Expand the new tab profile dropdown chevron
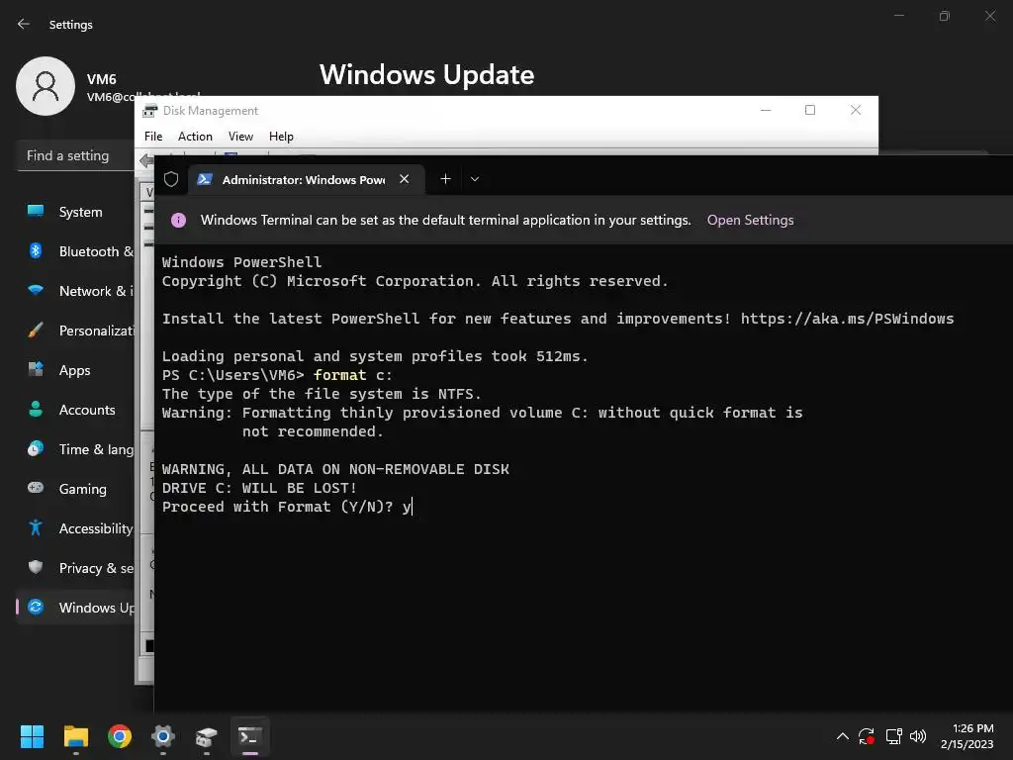The image size is (1013, 760). [475, 179]
